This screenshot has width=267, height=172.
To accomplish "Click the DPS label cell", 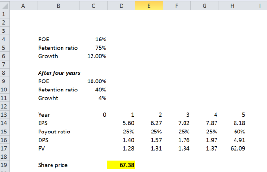I will pyautogui.click(x=43, y=140).
